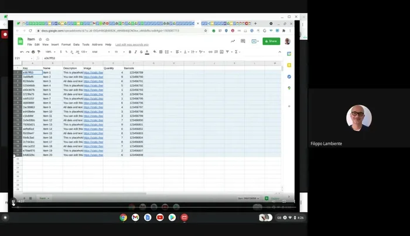
Task: Open text wrapping dropdown
Action: (194, 52)
